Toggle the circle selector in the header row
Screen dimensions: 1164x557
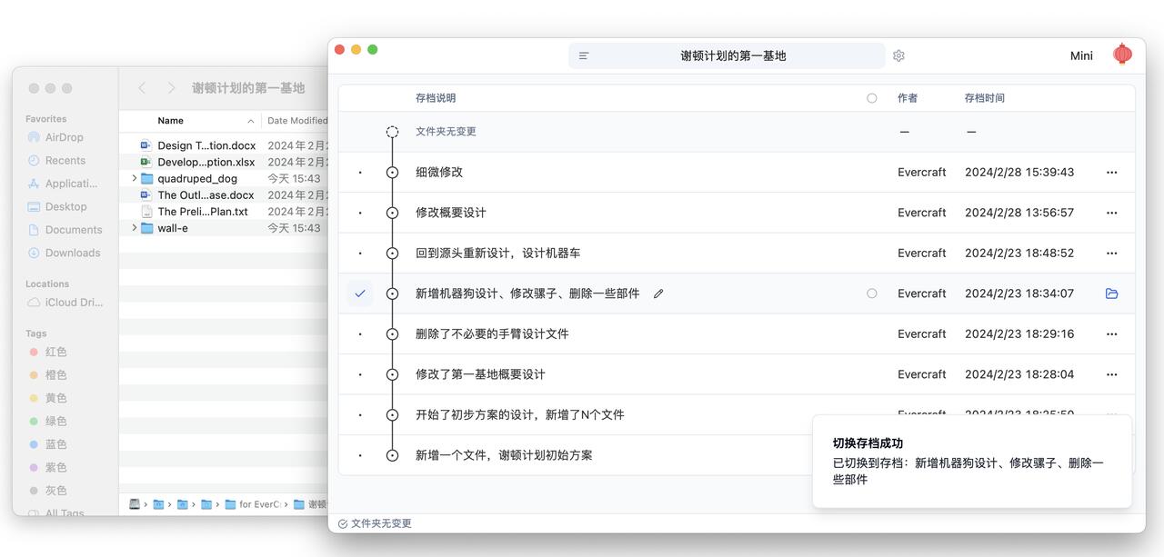pos(871,98)
